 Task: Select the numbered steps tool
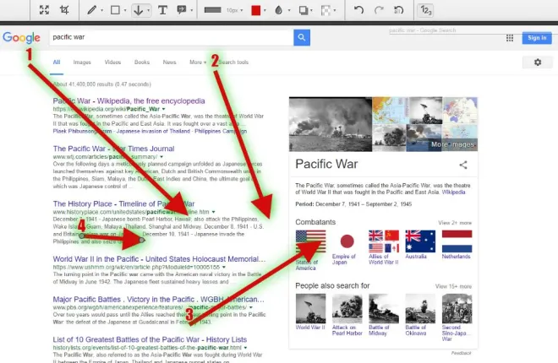pyautogui.click(x=425, y=10)
